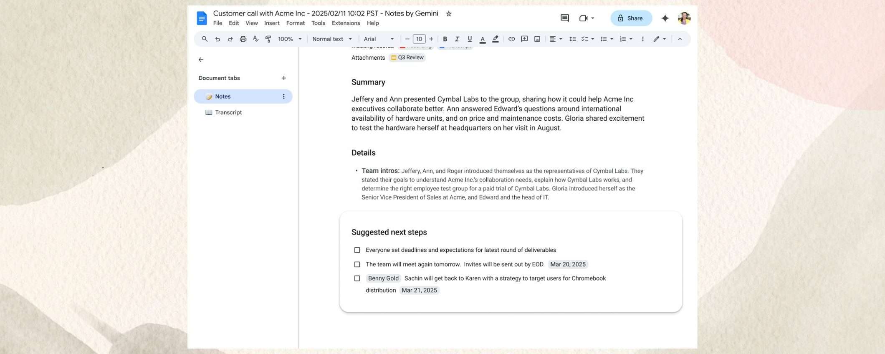The image size is (885, 354).
Task: Open the text color picker
Action: pos(483,39)
